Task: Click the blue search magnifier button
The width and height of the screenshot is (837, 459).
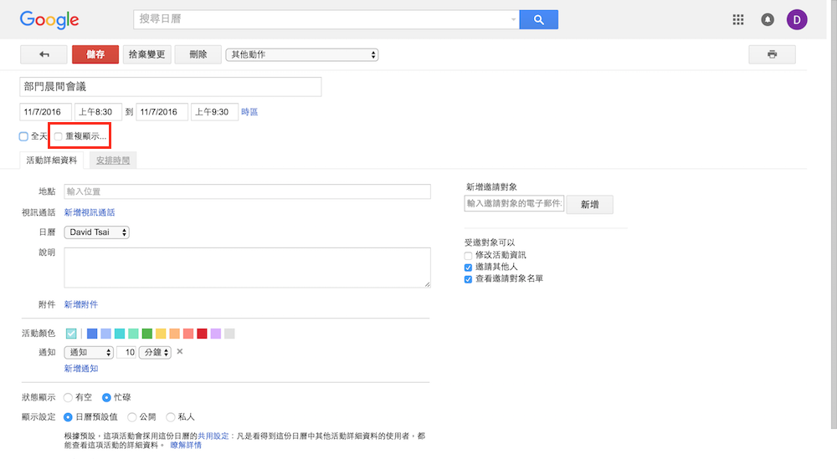Action: click(x=538, y=20)
